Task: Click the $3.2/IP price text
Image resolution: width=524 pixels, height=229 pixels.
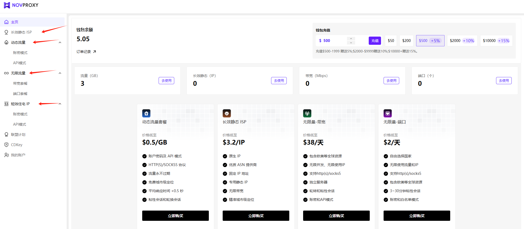Action: pos(234,143)
